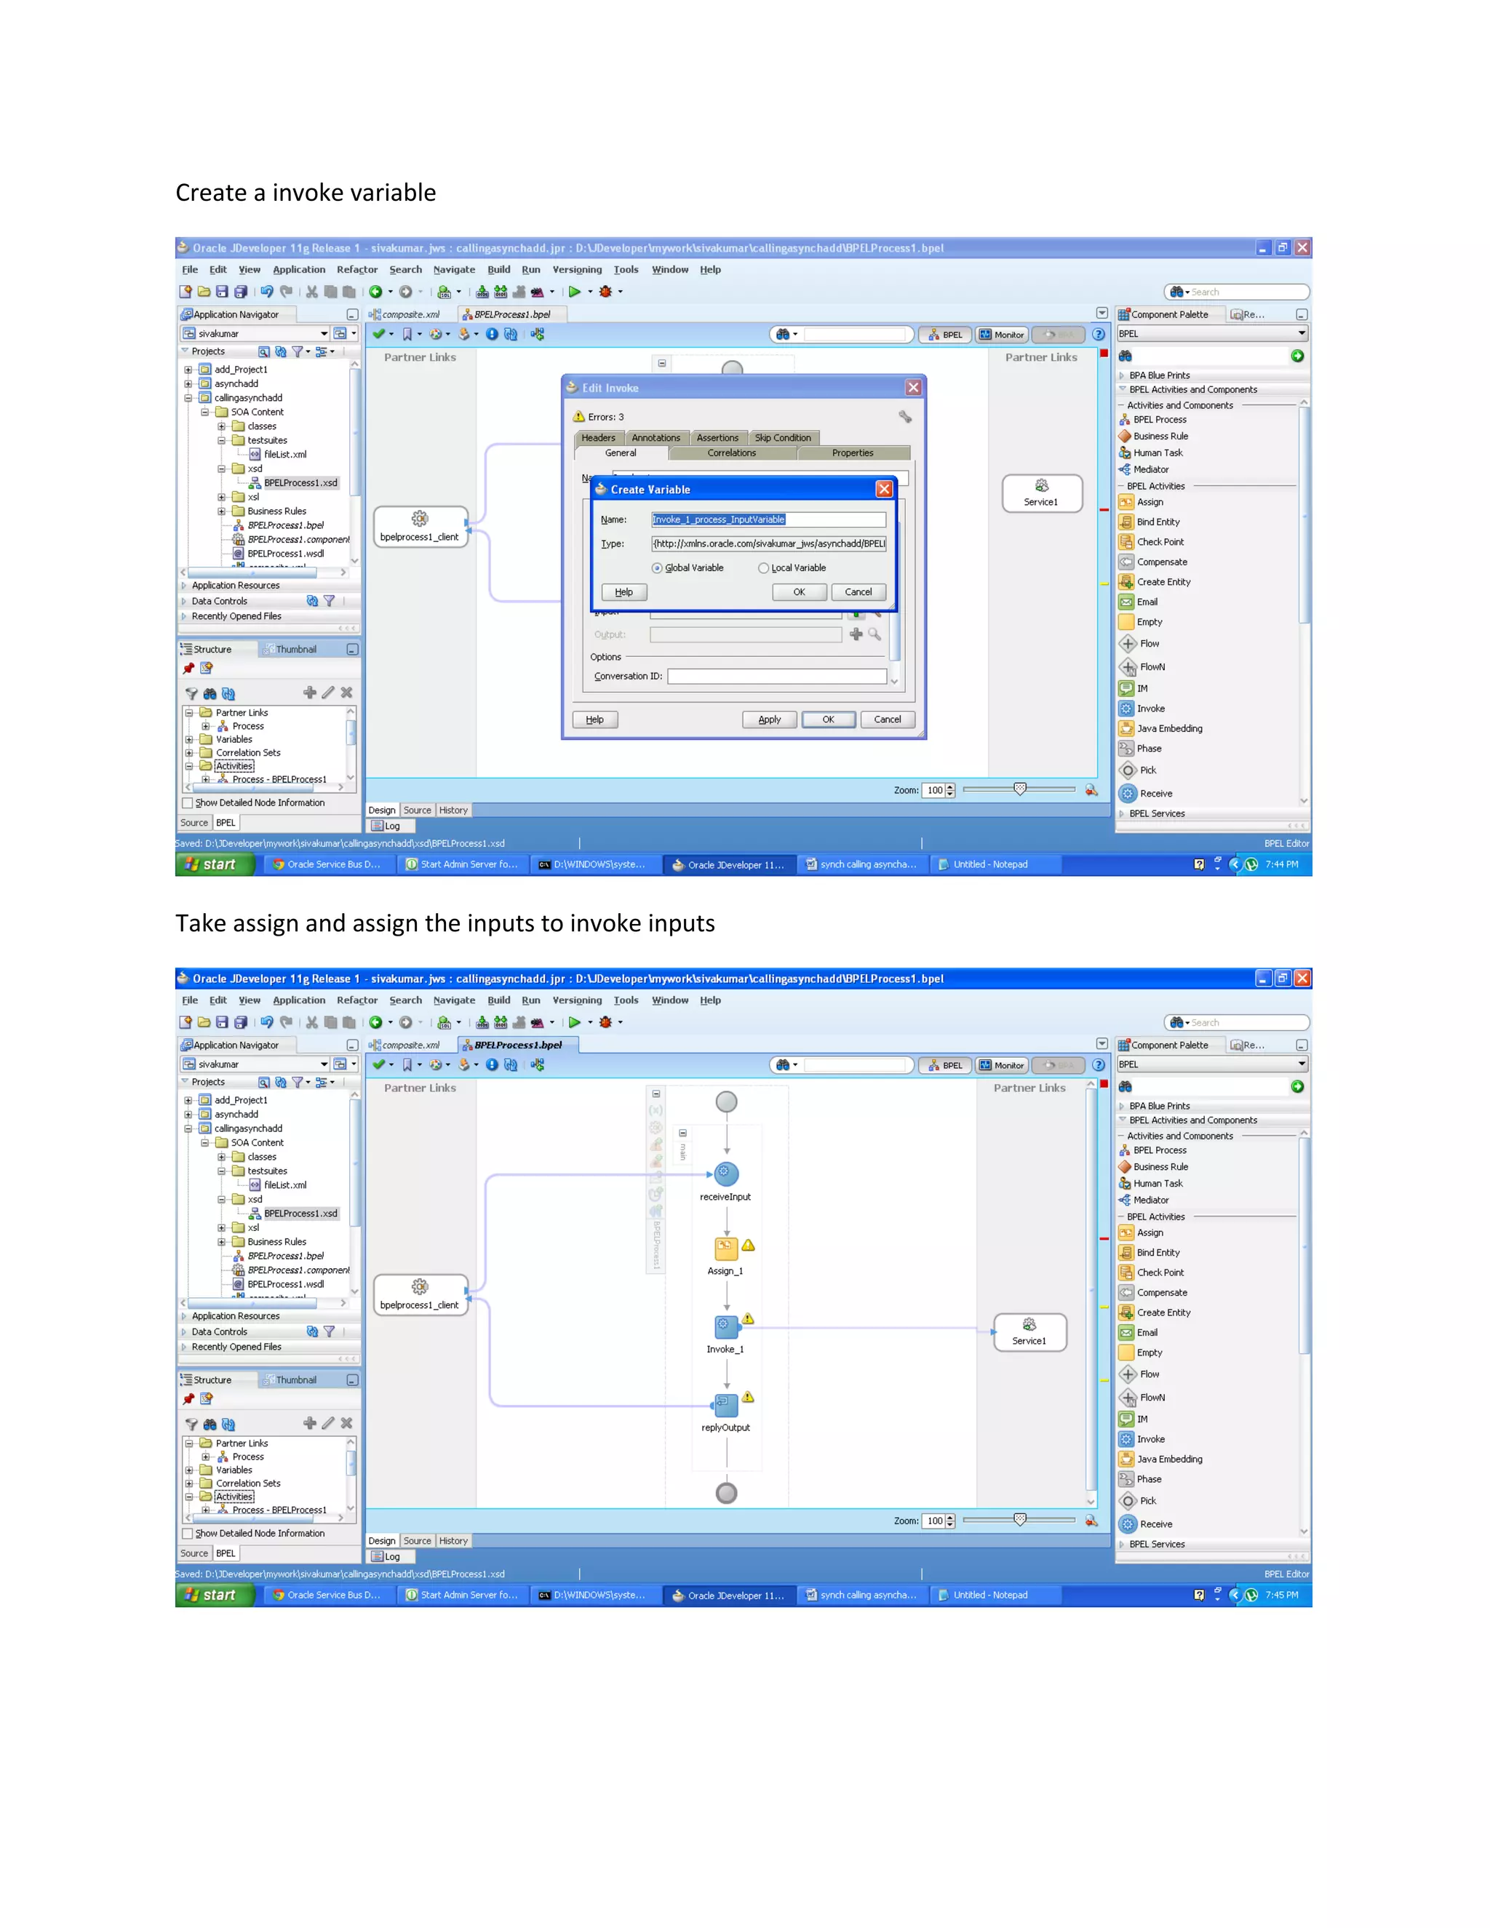The height and width of the screenshot is (1928, 1490).
Task: Click Structure delete X icon in upper screenshot
Action: click(x=346, y=693)
